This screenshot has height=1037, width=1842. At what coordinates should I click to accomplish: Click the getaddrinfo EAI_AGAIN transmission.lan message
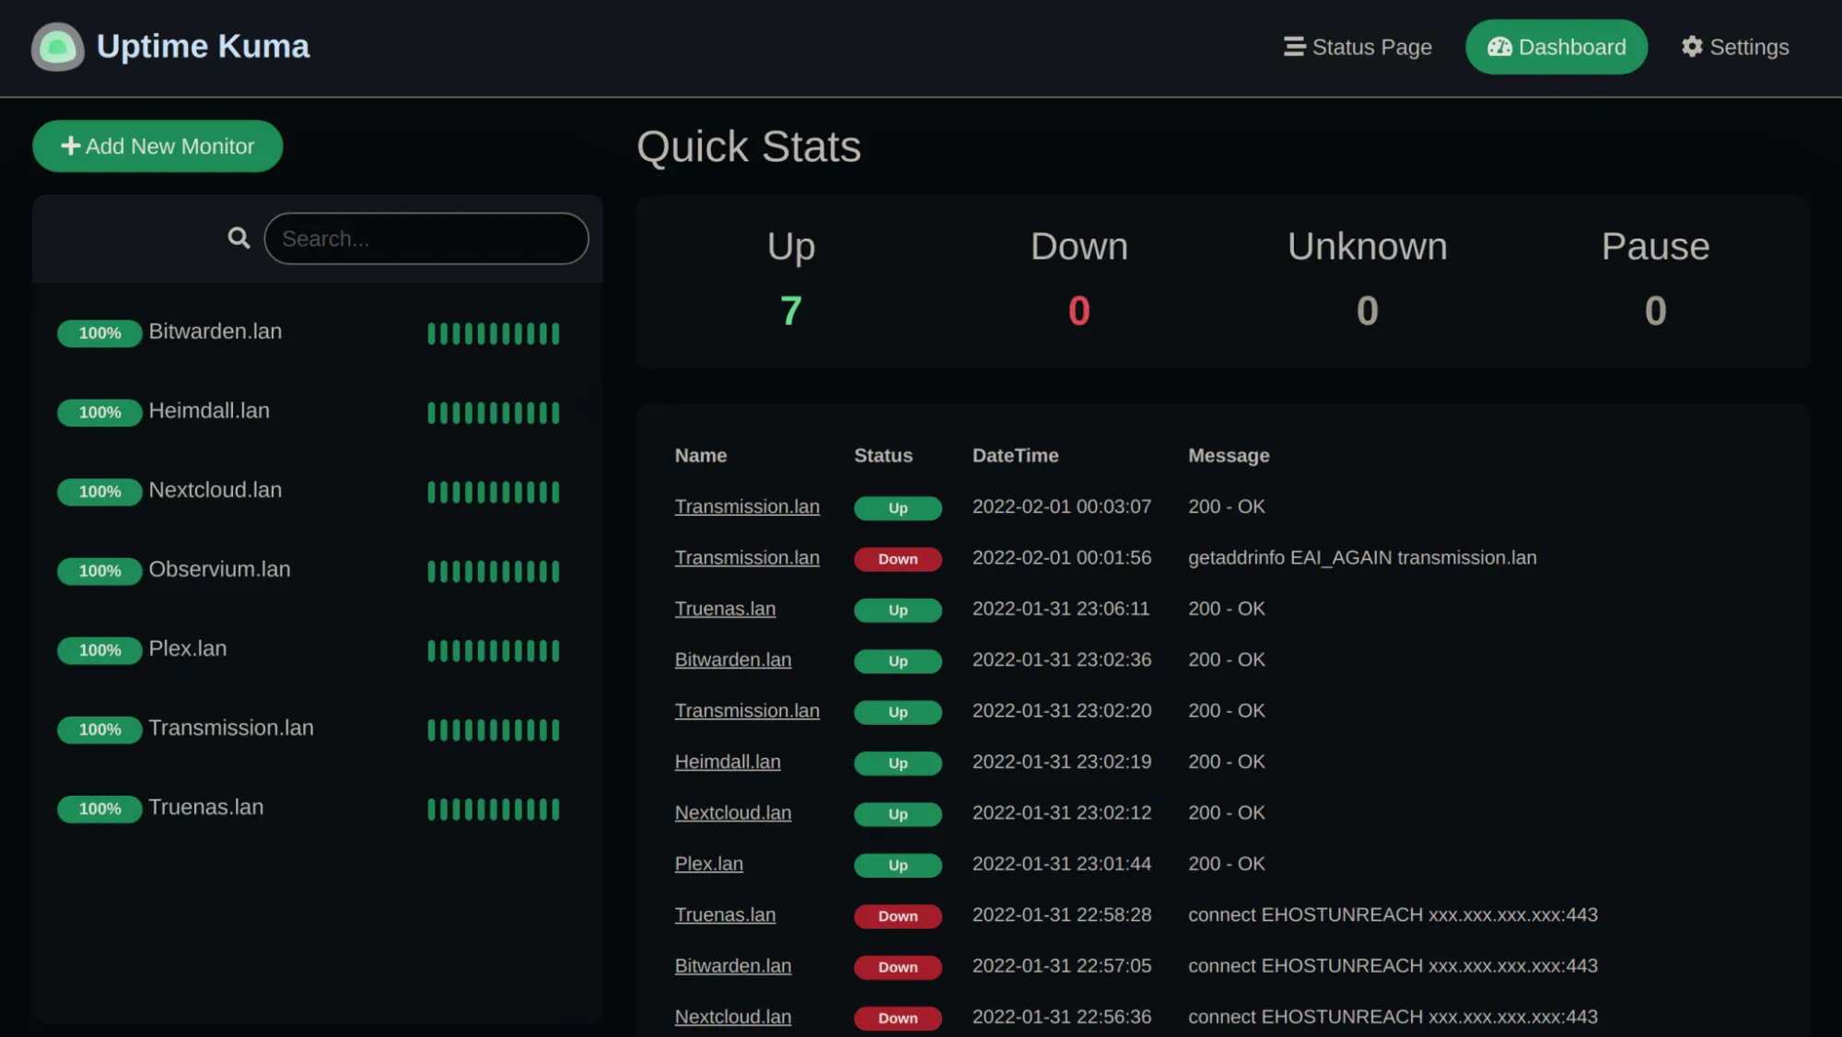(1362, 557)
